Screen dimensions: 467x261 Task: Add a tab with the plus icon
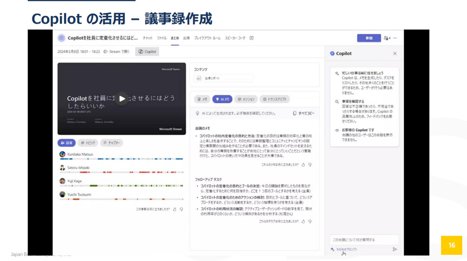pos(251,38)
